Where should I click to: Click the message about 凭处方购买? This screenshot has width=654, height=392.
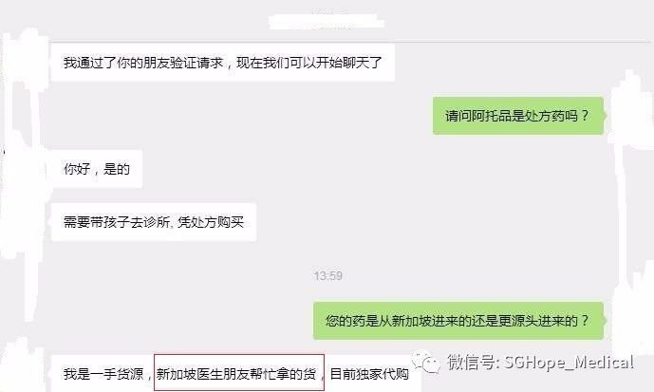pos(154,222)
